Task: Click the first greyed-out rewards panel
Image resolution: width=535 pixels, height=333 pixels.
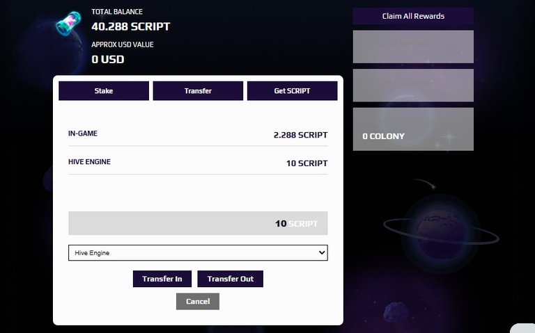Action: [x=413, y=47]
